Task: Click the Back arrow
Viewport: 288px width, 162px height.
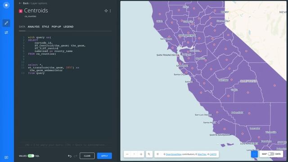Action: (20, 3)
